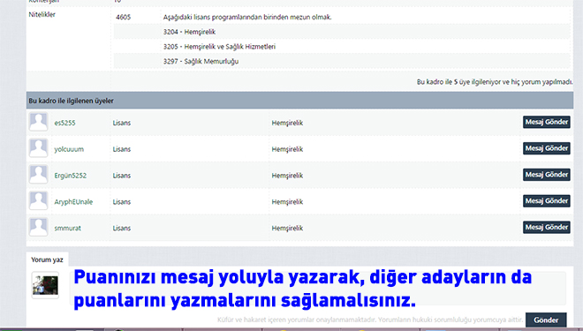Switch to the Yorum yaz tab
Image resolution: width=583 pixels, height=331 pixels.
point(47,260)
